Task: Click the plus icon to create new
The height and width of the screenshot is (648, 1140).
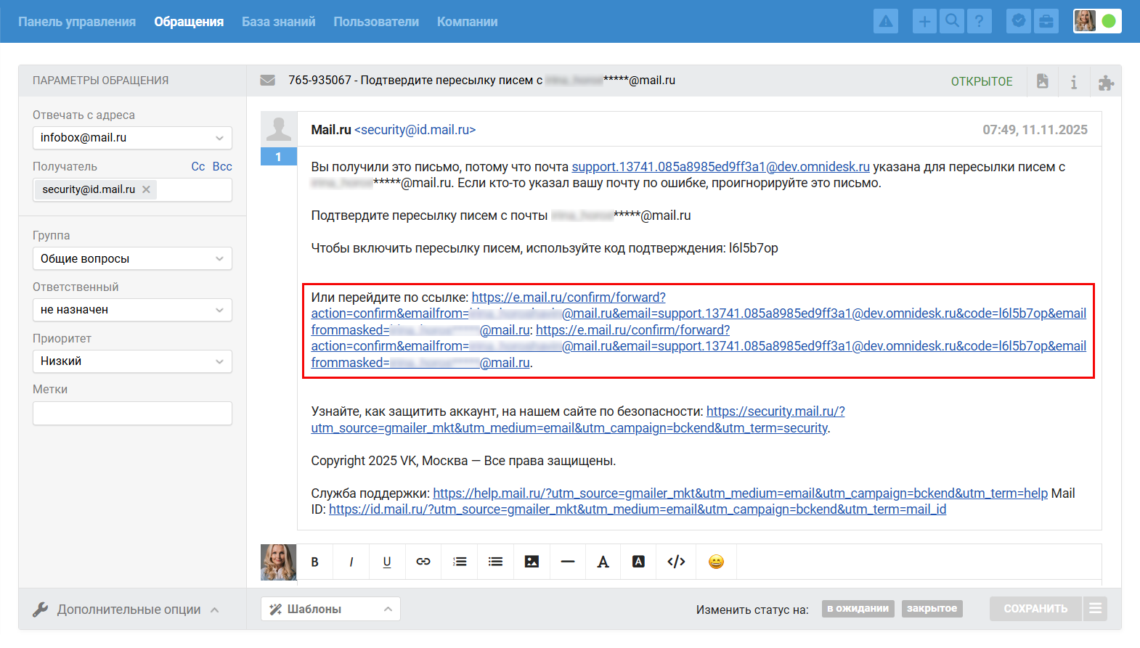Action: (x=924, y=22)
